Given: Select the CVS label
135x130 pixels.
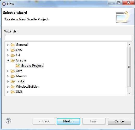Looking at the screenshot, I should pos(19,50).
